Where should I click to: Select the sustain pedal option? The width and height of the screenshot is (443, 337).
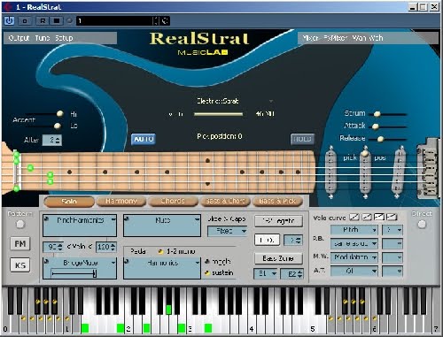[207, 272]
